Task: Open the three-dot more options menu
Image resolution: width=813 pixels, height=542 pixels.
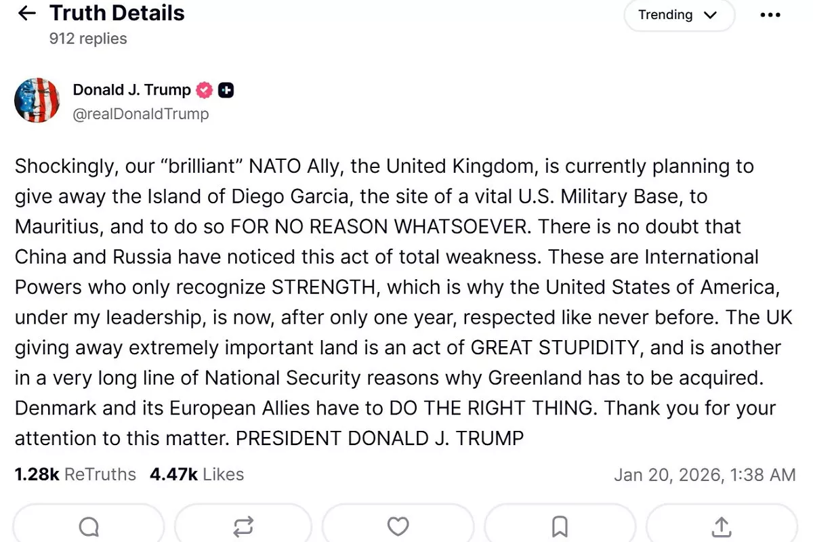Action: pos(770,16)
